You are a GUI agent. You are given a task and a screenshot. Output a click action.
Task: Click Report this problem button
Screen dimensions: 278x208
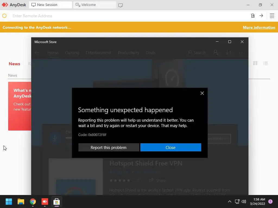109,147
